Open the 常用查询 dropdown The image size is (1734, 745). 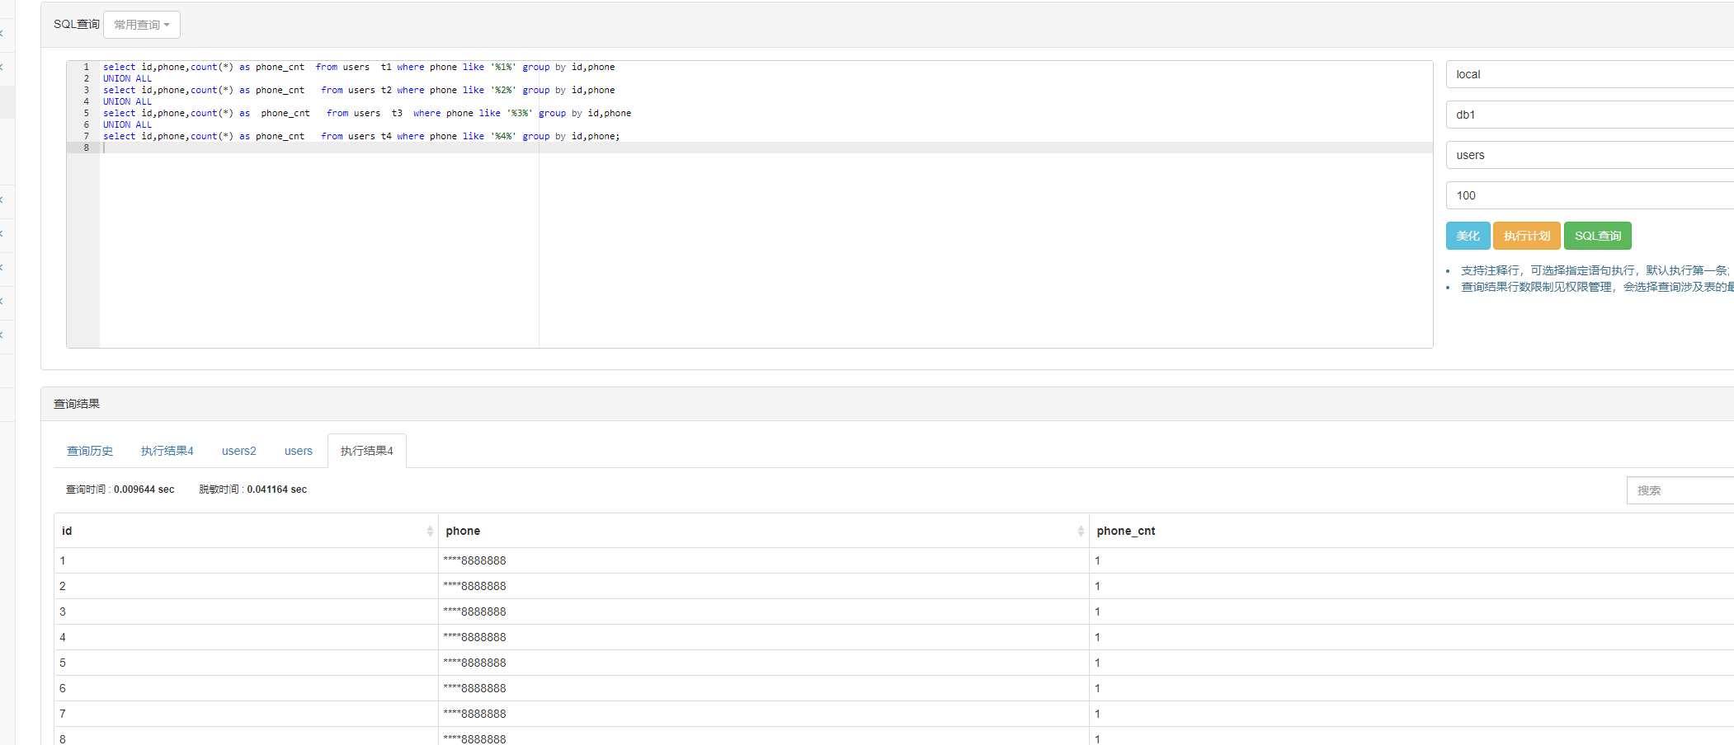pos(142,25)
